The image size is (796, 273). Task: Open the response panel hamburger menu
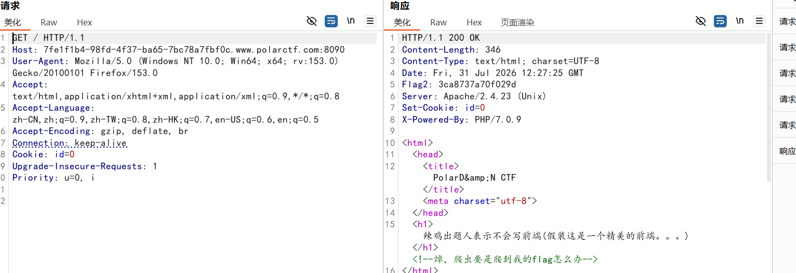click(x=759, y=21)
